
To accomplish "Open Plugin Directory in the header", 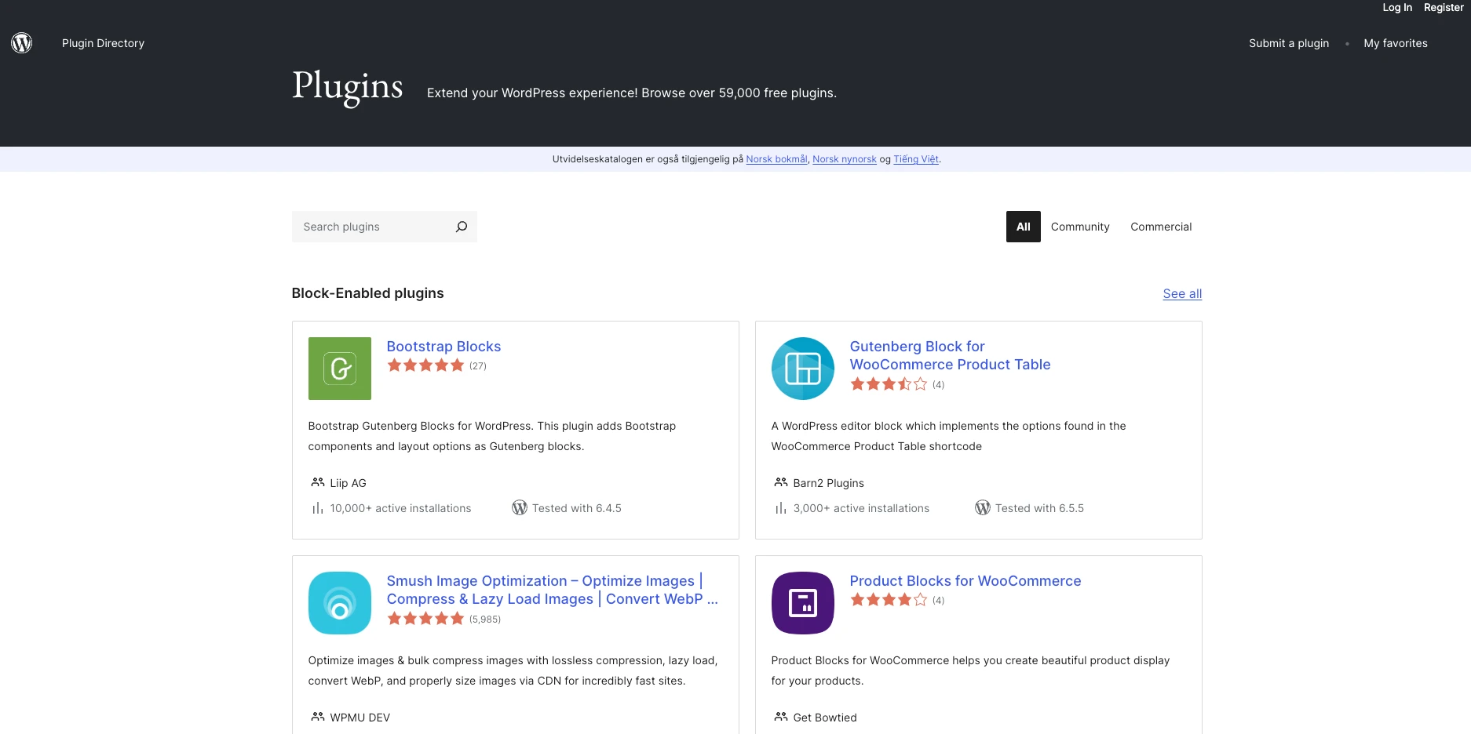I will point(103,43).
